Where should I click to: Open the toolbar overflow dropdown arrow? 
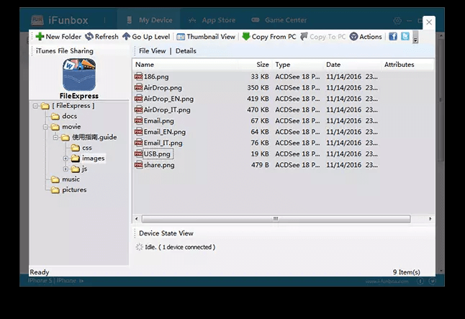(x=415, y=39)
